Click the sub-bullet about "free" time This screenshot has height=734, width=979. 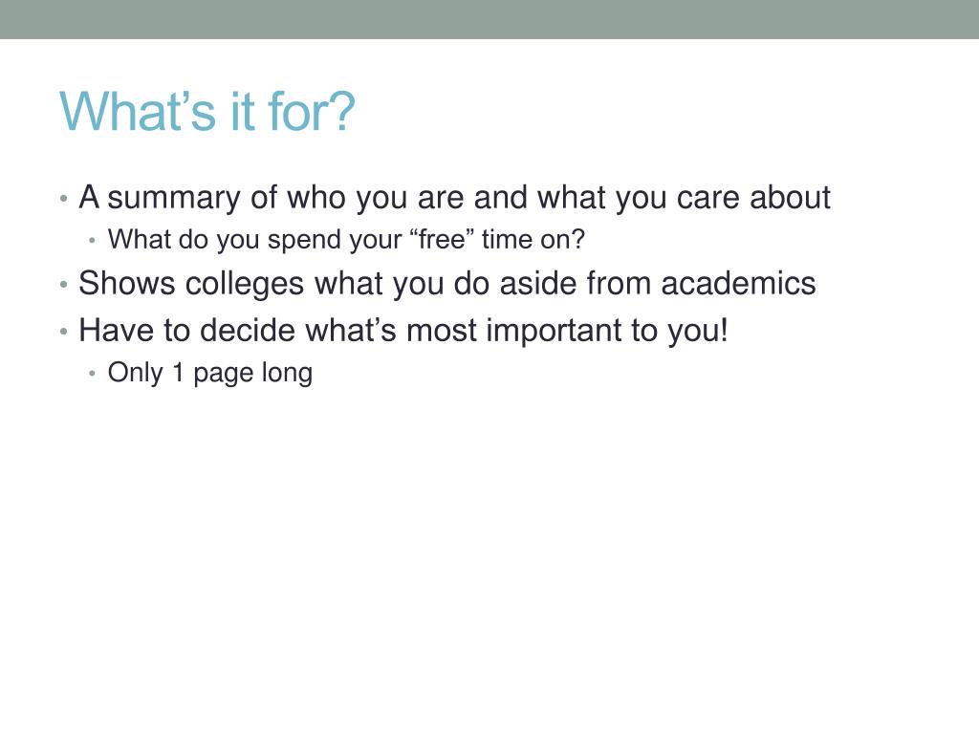pyautogui.click(x=346, y=240)
